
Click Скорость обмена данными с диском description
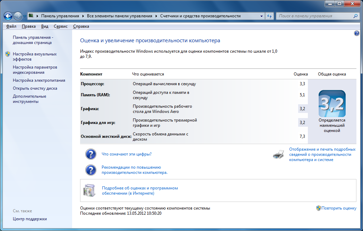tap(161, 137)
